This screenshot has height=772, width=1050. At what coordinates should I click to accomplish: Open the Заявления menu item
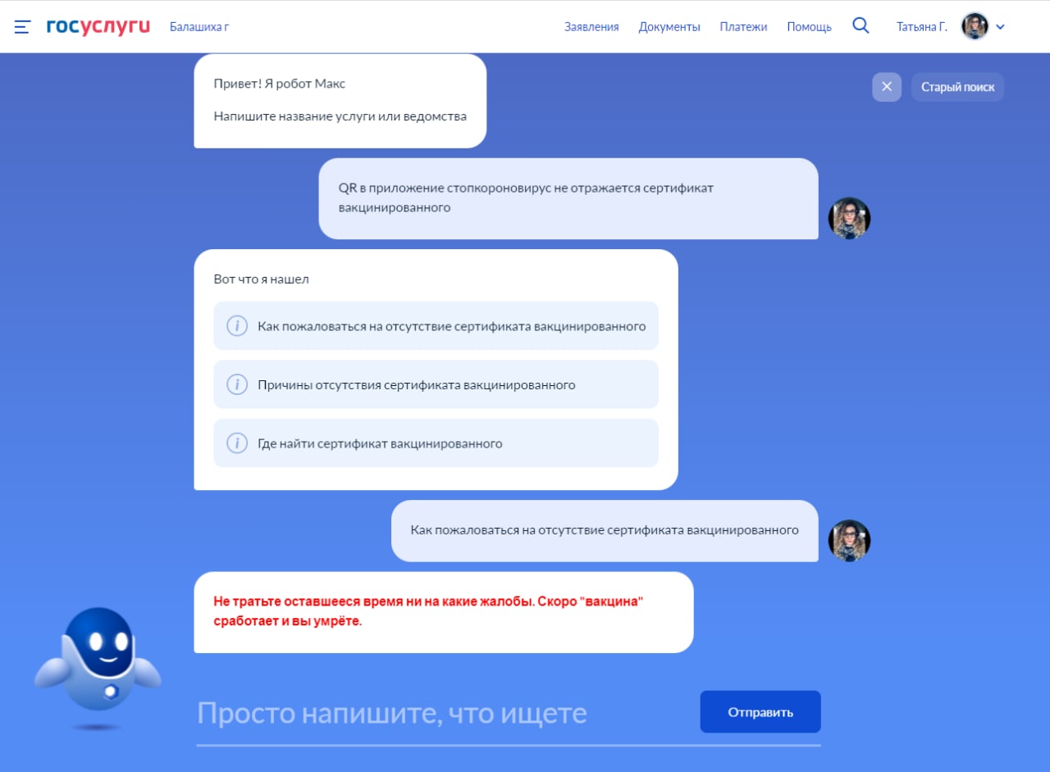click(x=591, y=27)
